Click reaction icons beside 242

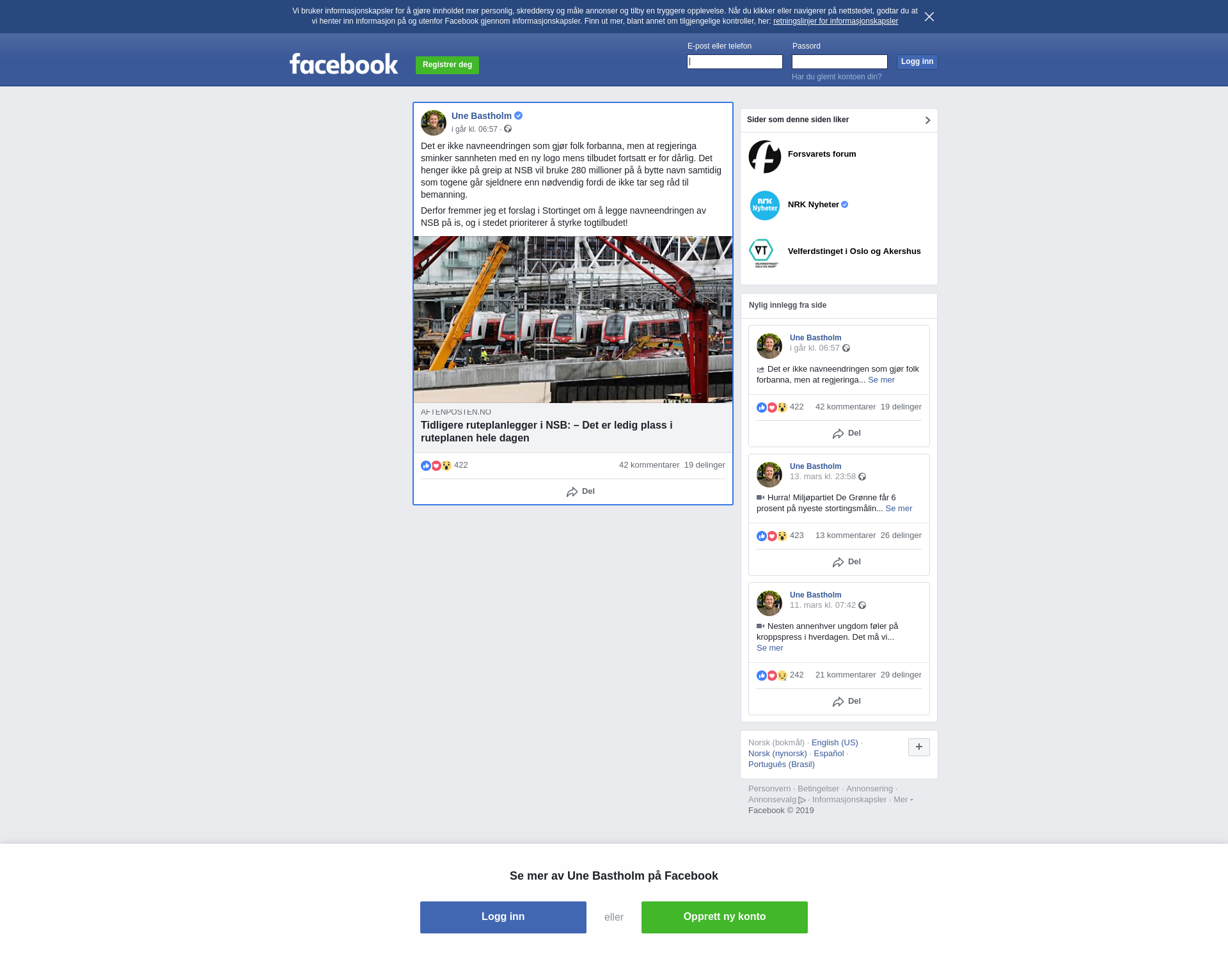click(772, 676)
